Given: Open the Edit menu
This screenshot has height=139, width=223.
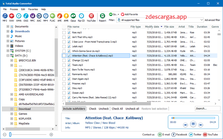Looking at the screenshot, I should 23,9.
